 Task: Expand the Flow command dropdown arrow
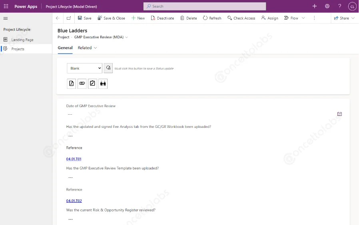coord(303,18)
